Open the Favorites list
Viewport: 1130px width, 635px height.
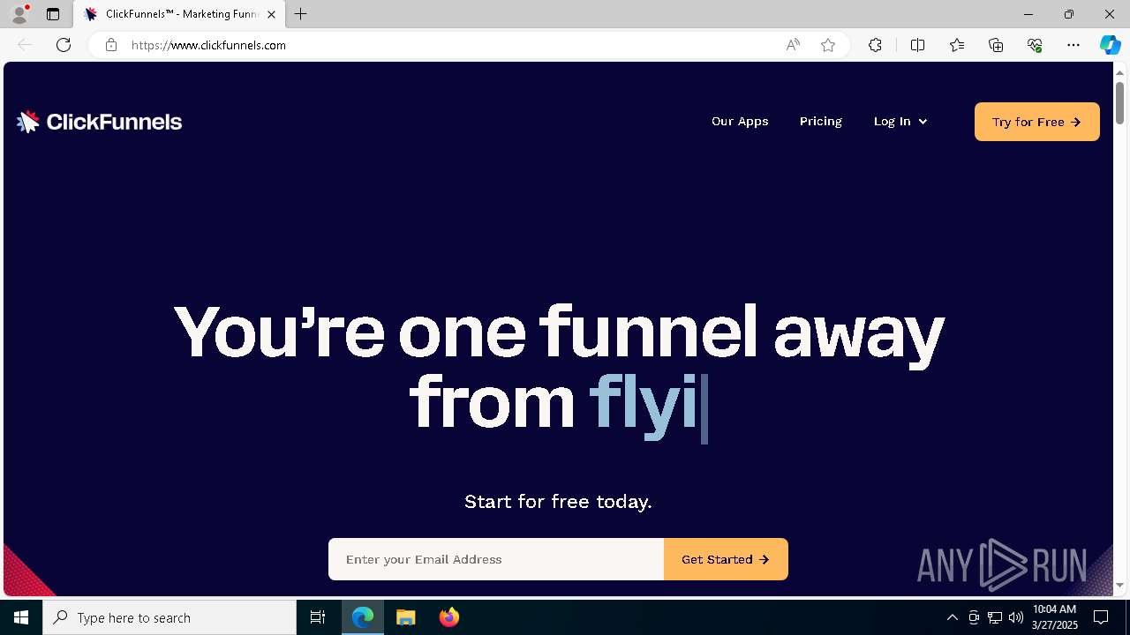click(957, 45)
